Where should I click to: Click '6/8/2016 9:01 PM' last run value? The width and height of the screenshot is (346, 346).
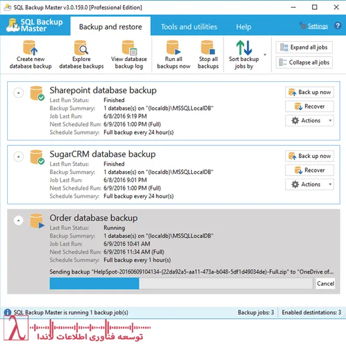click(125, 180)
